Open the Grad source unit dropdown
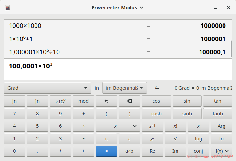This screenshot has height=161, width=236. coord(47,88)
